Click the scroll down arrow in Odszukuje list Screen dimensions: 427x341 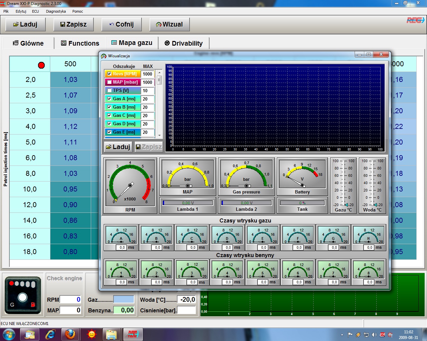pos(159,135)
